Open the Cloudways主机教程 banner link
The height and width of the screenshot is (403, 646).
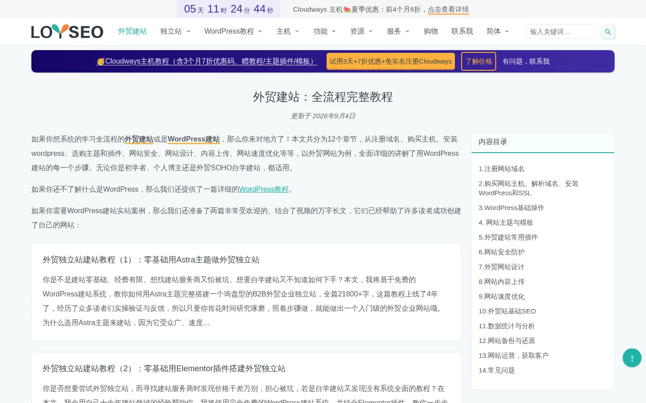pyautogui.click(x=207, y=61)
